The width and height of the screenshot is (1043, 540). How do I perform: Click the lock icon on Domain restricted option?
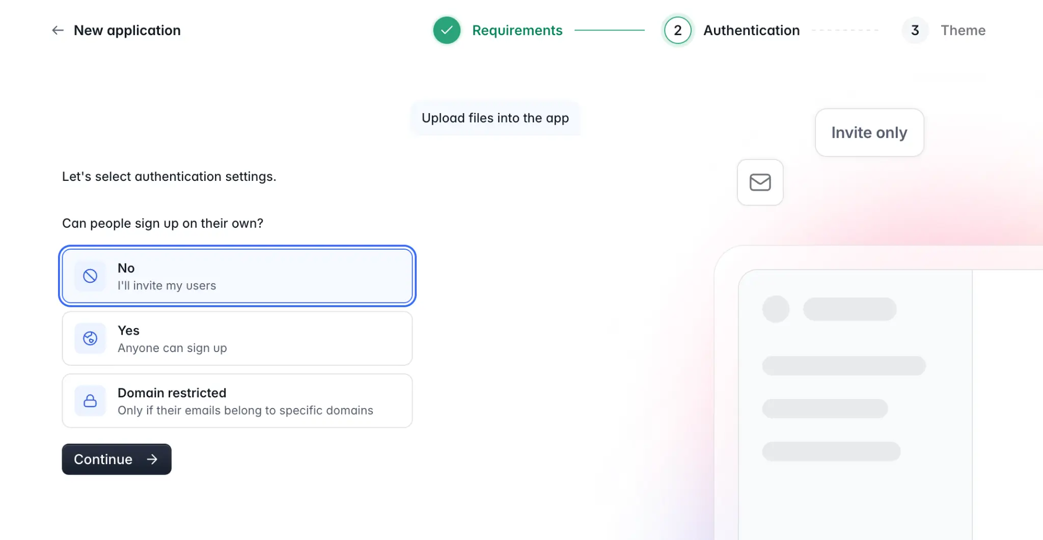90,401
